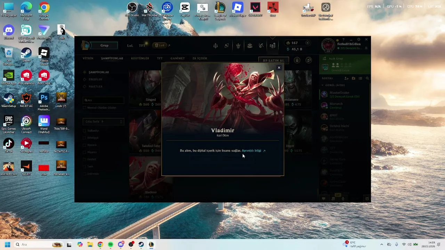
Task: Open the clash trident icon
Action: pyautogui.click(x=216, y=45)
